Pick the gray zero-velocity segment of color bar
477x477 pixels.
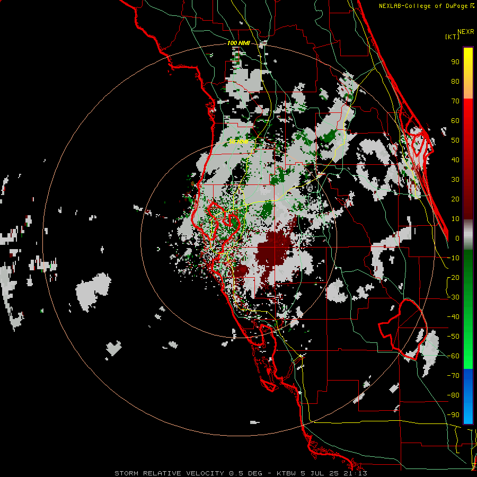click(x=468, y=234)
